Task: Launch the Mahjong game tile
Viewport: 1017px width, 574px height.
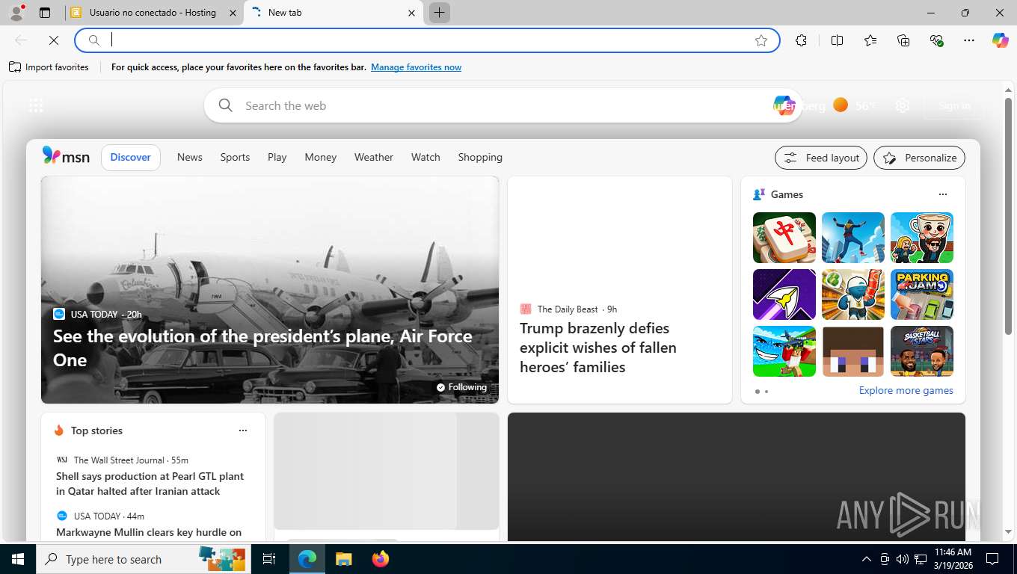Action: click(784, 238)
